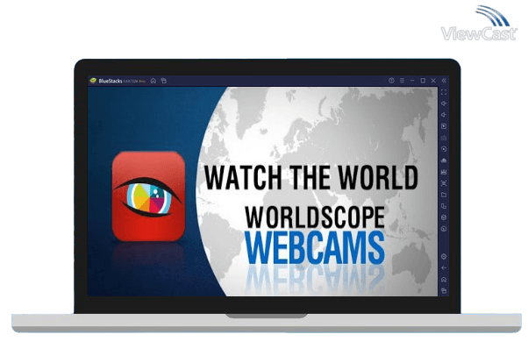The height and width of the screenshot is (363, 528).
Task: Open the Home icon in the title bar
Action: [x=153, y=81]
